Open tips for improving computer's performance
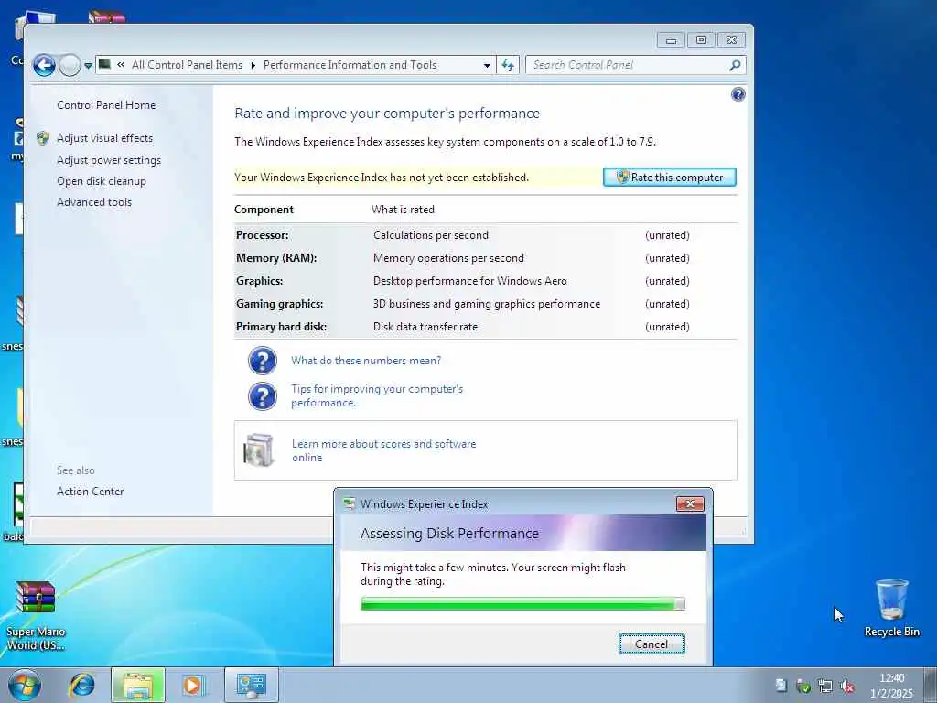Image resolution: width=937 pixels, height=703 pixels. click(377, 395)
